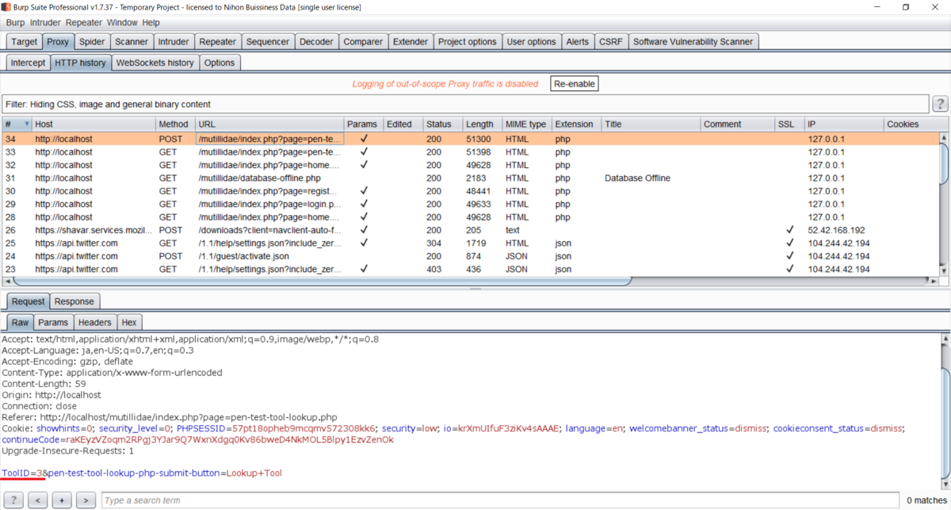951x510 pixels.
Task: Switch to the Request tab
Action: tap(28, 301)
